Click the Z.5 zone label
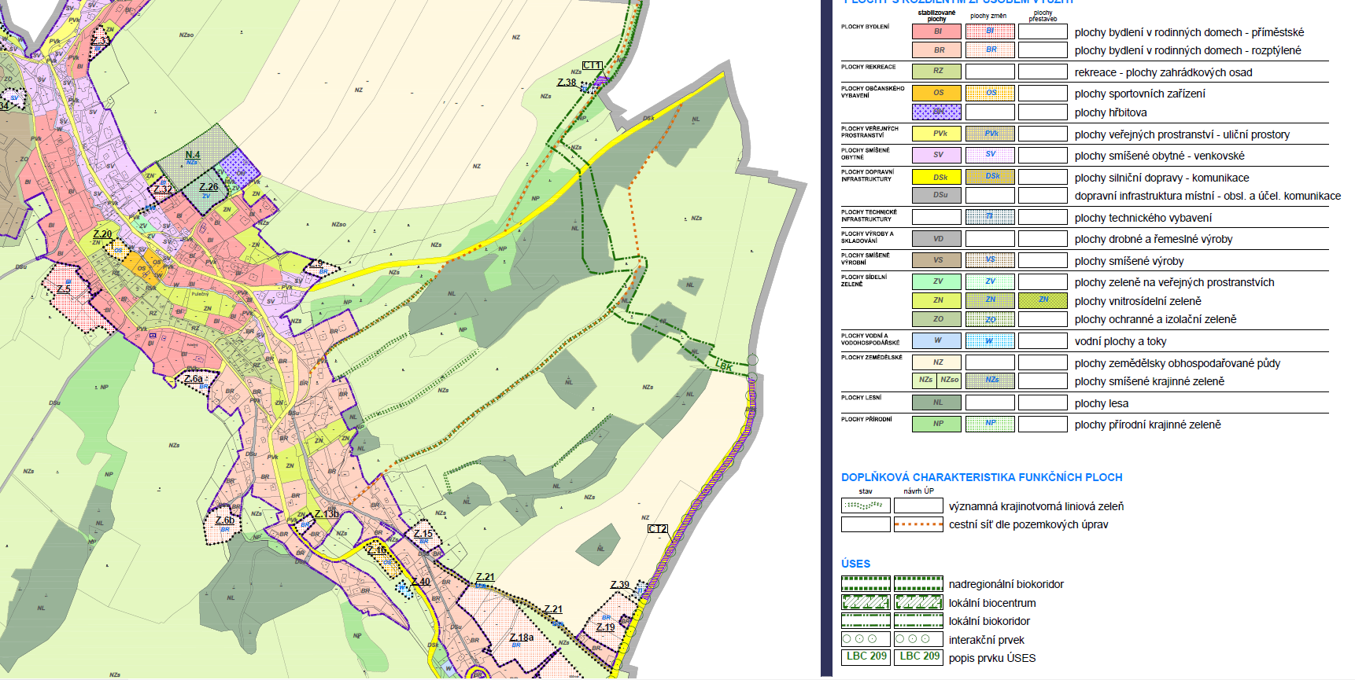 tap(64, 289)
